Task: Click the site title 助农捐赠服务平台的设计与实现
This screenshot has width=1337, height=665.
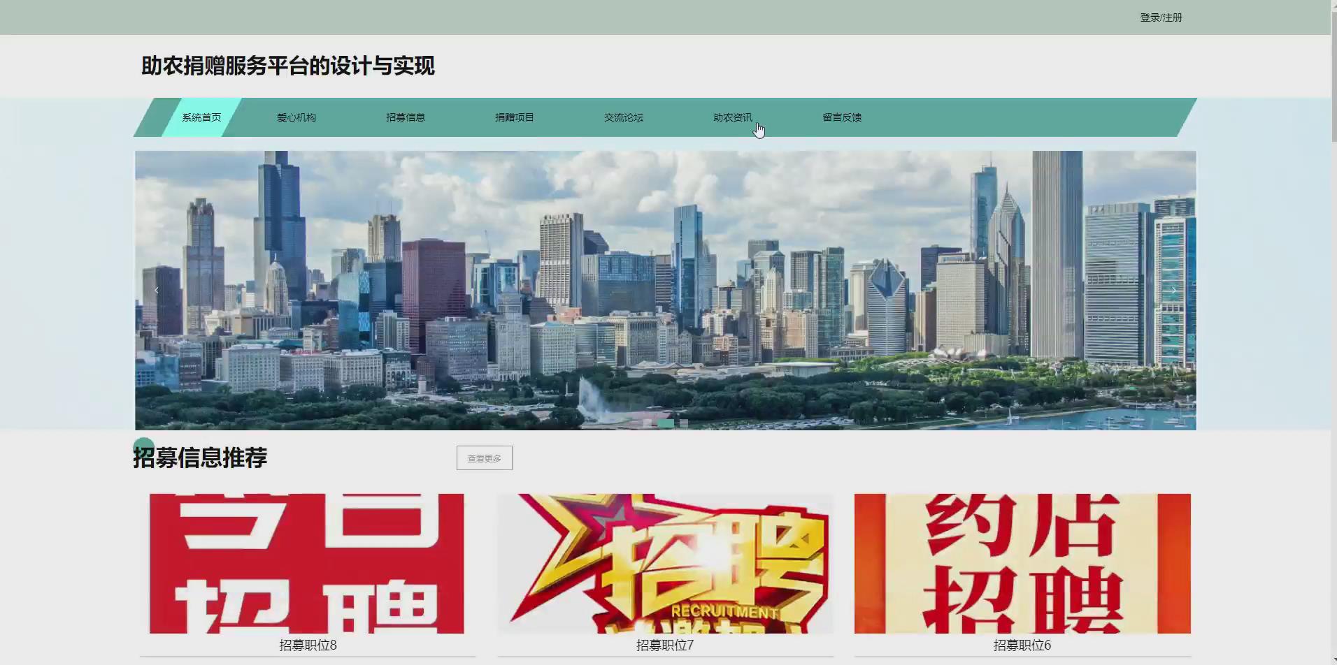Action: tap(287, 66)
